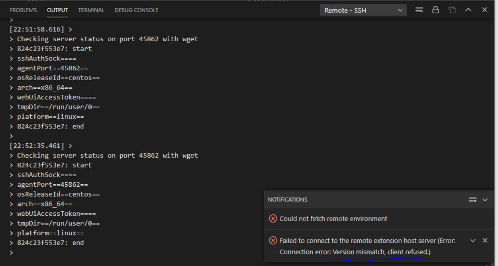Click the error icon beside 'Could not fetch remote environment'

[x=273, y=219]
